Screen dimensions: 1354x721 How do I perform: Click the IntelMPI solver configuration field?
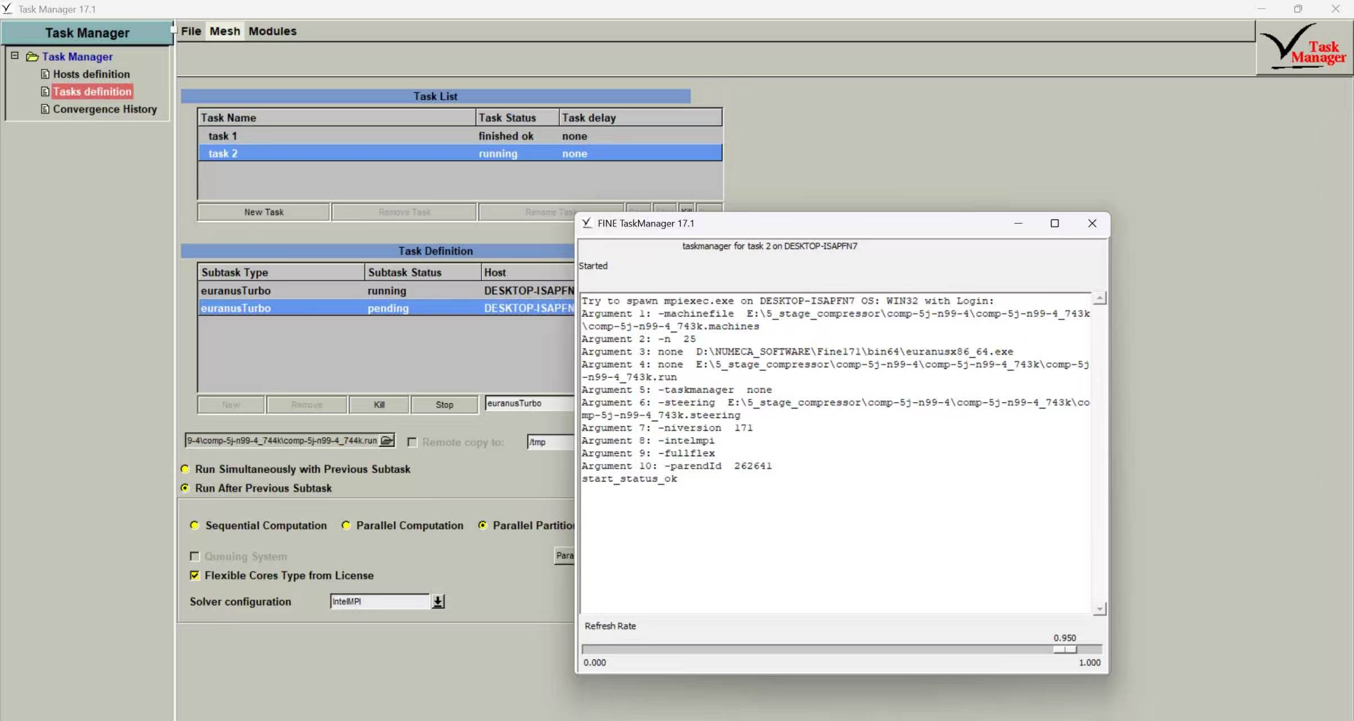[x=380, y=602]
